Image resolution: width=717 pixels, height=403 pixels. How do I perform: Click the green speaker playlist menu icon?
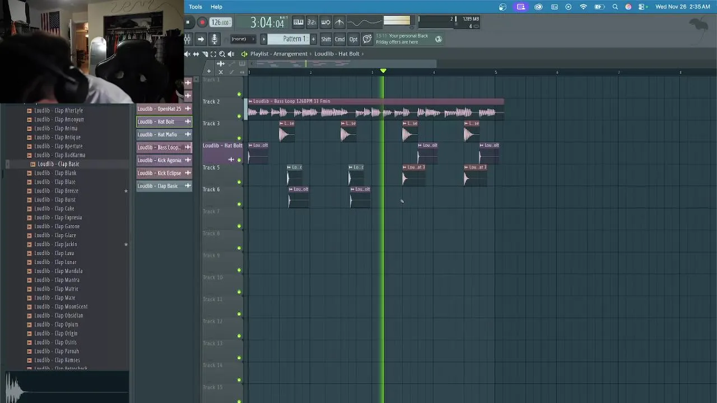(x=244, y=54)
